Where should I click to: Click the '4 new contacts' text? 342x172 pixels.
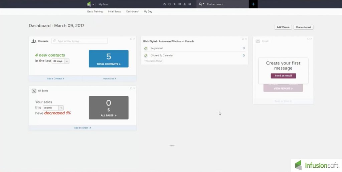pyautogui.click(x=50, y=55)
